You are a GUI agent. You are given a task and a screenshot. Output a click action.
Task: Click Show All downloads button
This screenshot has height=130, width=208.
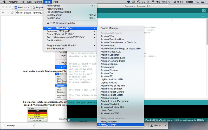(x=156, y=126)
